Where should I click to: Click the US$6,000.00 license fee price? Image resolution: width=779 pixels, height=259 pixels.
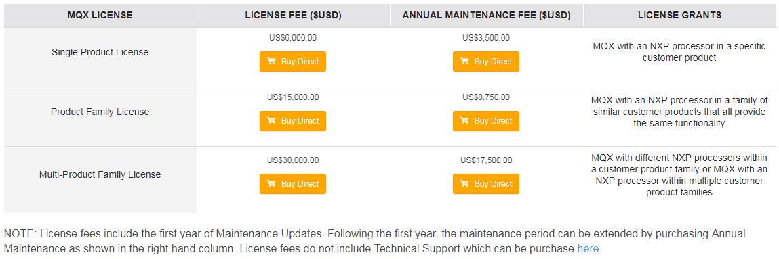pos(293,38)
